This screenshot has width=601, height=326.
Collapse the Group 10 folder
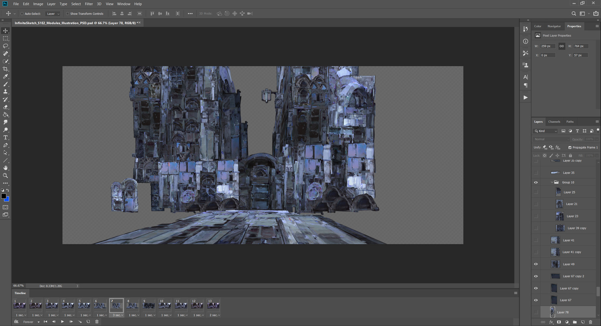pos(552,182)
